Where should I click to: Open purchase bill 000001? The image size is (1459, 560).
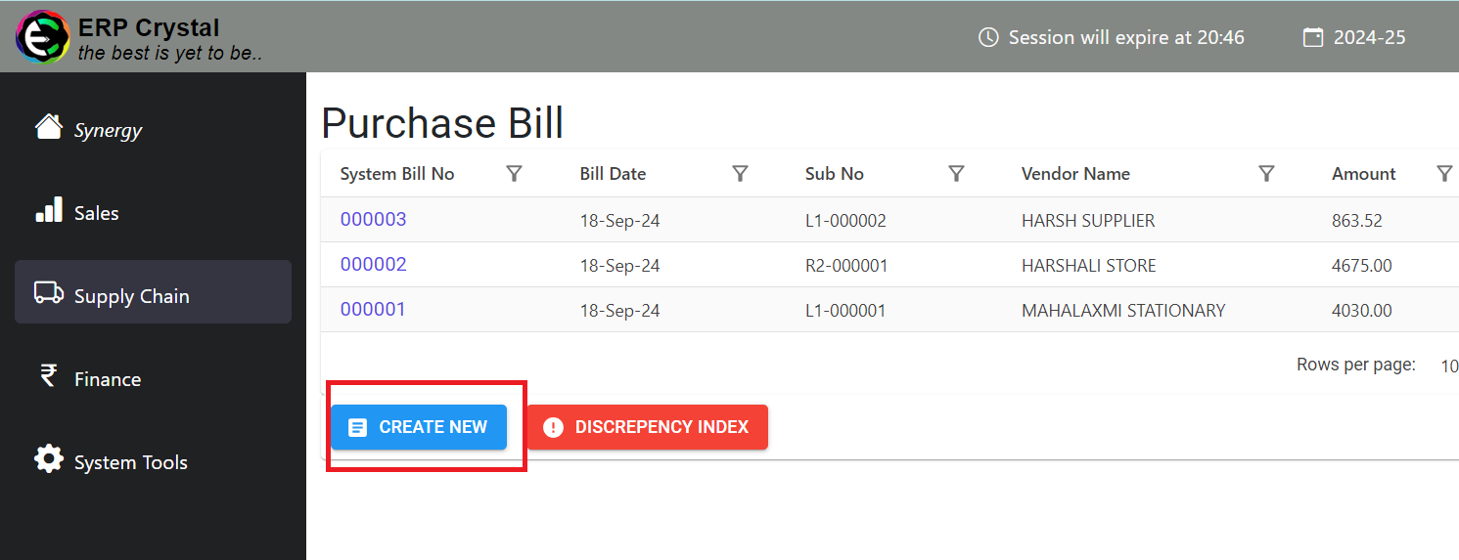(373, 310)
